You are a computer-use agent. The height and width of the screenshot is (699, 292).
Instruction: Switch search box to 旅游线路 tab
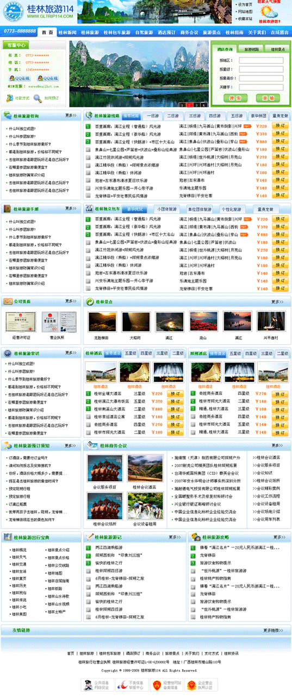[x=252, y=49]
